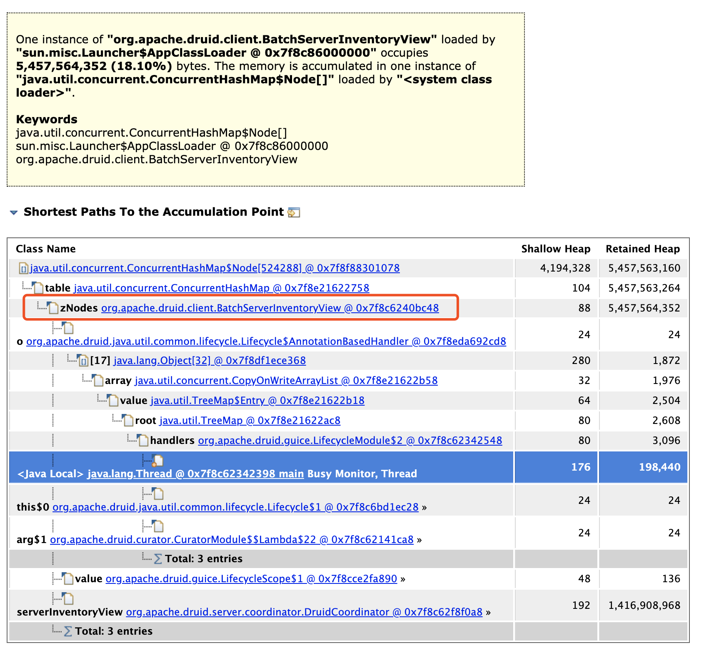Image resolution: width=709 pixels, height=653 pixels.
Task: Click the object icon of the table row
Action: (x=39, y=288)
